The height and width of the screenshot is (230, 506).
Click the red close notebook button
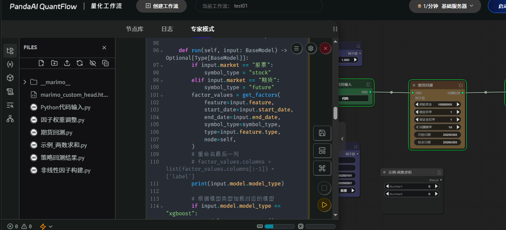point(325,48)
